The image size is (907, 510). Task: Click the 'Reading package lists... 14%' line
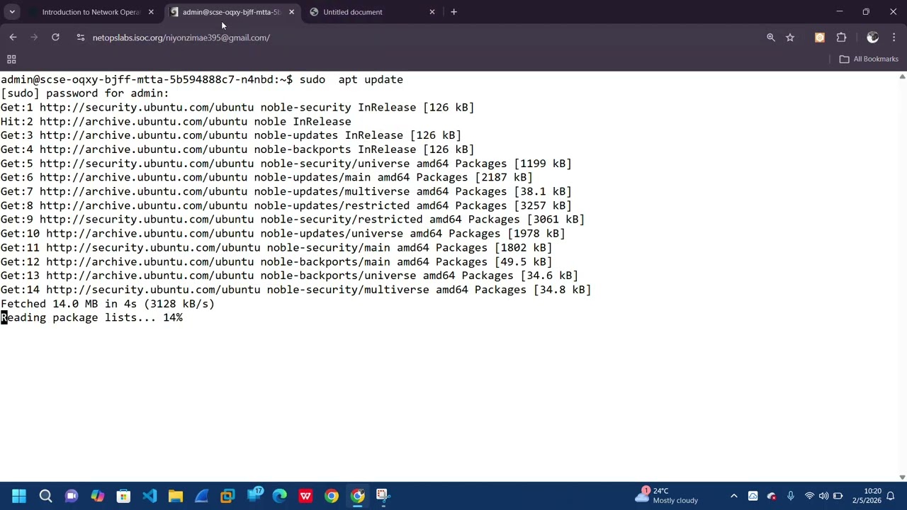click(x=91, y=318)
